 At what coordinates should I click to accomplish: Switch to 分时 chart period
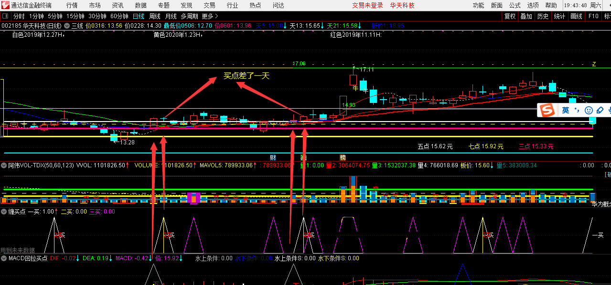[19, 16]
